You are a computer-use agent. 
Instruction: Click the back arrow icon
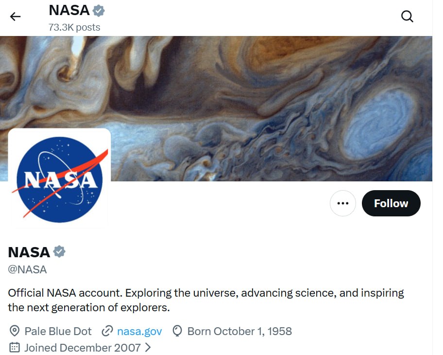(16, 17)
